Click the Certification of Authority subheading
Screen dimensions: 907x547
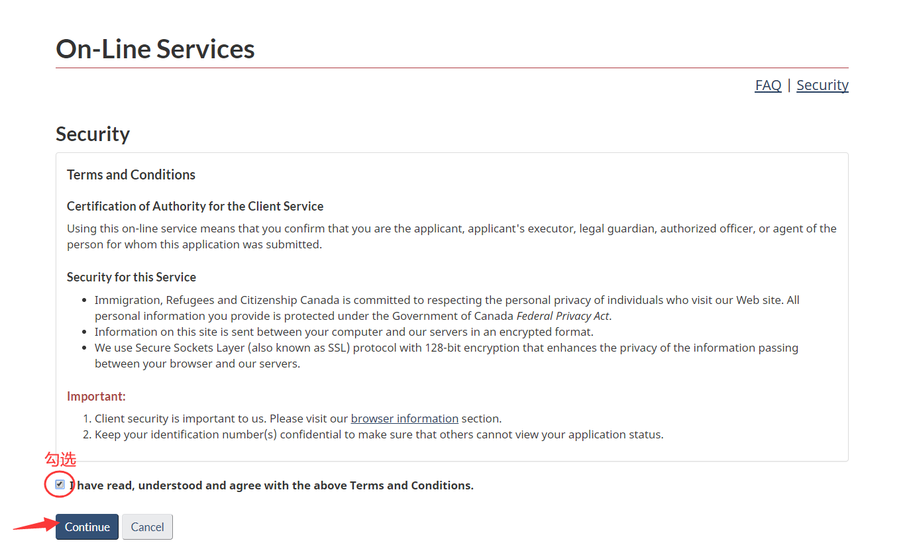click(x=195, y=206)
